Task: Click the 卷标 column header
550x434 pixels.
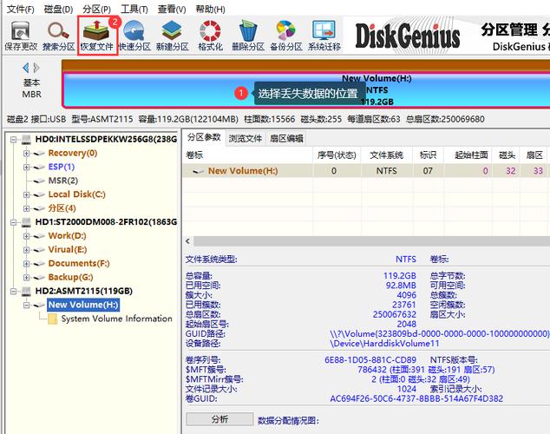Action: 247,155
